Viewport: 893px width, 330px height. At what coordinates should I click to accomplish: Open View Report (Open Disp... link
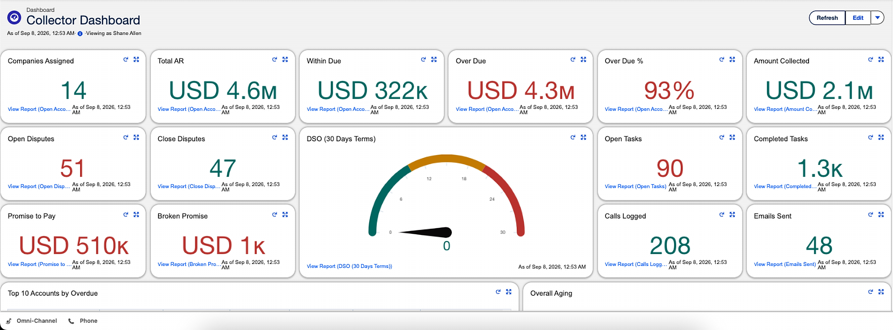pyautogui.click(x=39, y=186)
